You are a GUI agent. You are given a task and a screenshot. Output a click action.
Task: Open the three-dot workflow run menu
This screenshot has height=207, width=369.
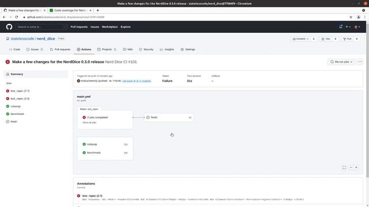[x=360, y=62]
